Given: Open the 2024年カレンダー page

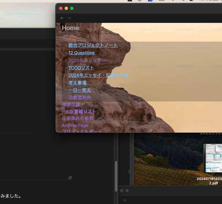Looking at the screenshot, I should click(x=87, y=60).
